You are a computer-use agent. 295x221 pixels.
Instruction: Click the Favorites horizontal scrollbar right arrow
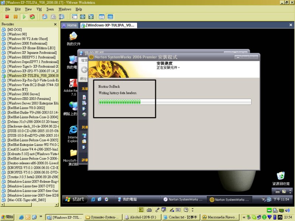(57, 204)
